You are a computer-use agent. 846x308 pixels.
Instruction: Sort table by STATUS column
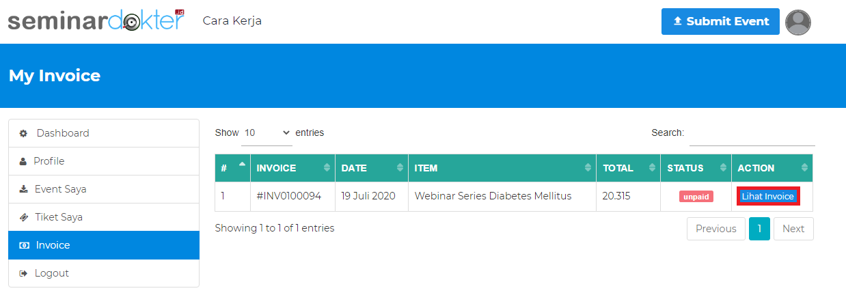695,168
